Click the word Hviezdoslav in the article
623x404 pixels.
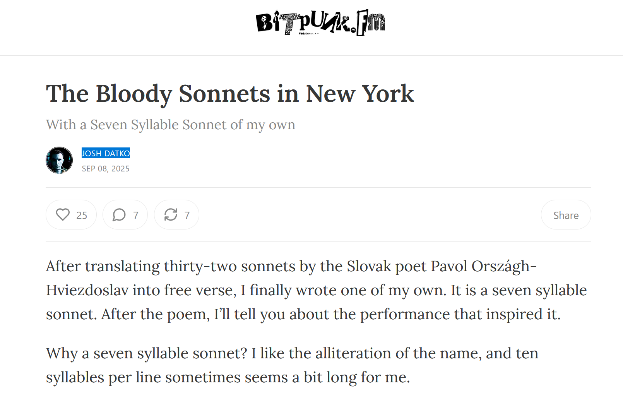pyautogui.click(x=87, y=290)
